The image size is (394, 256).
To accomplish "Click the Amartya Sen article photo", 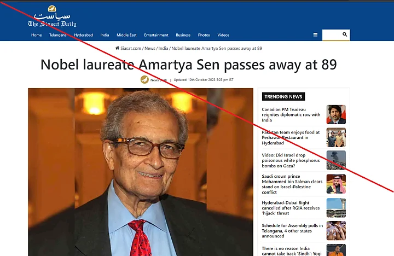I will coord(141,172).
